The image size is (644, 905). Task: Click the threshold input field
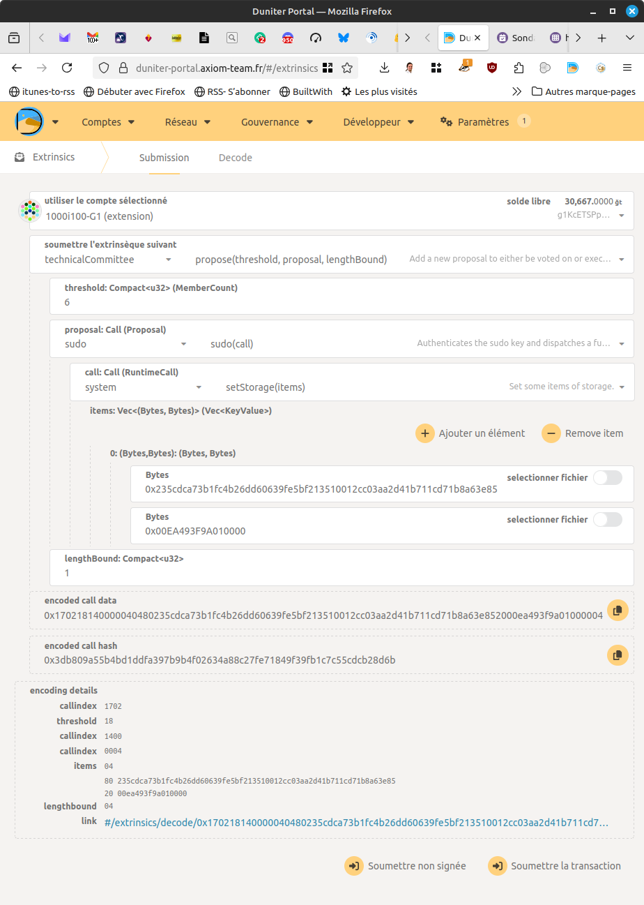(342, 302)
